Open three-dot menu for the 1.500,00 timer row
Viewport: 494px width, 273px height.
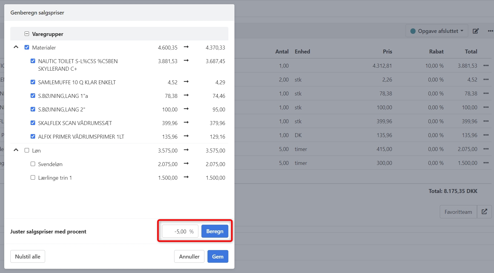point(486,163)
